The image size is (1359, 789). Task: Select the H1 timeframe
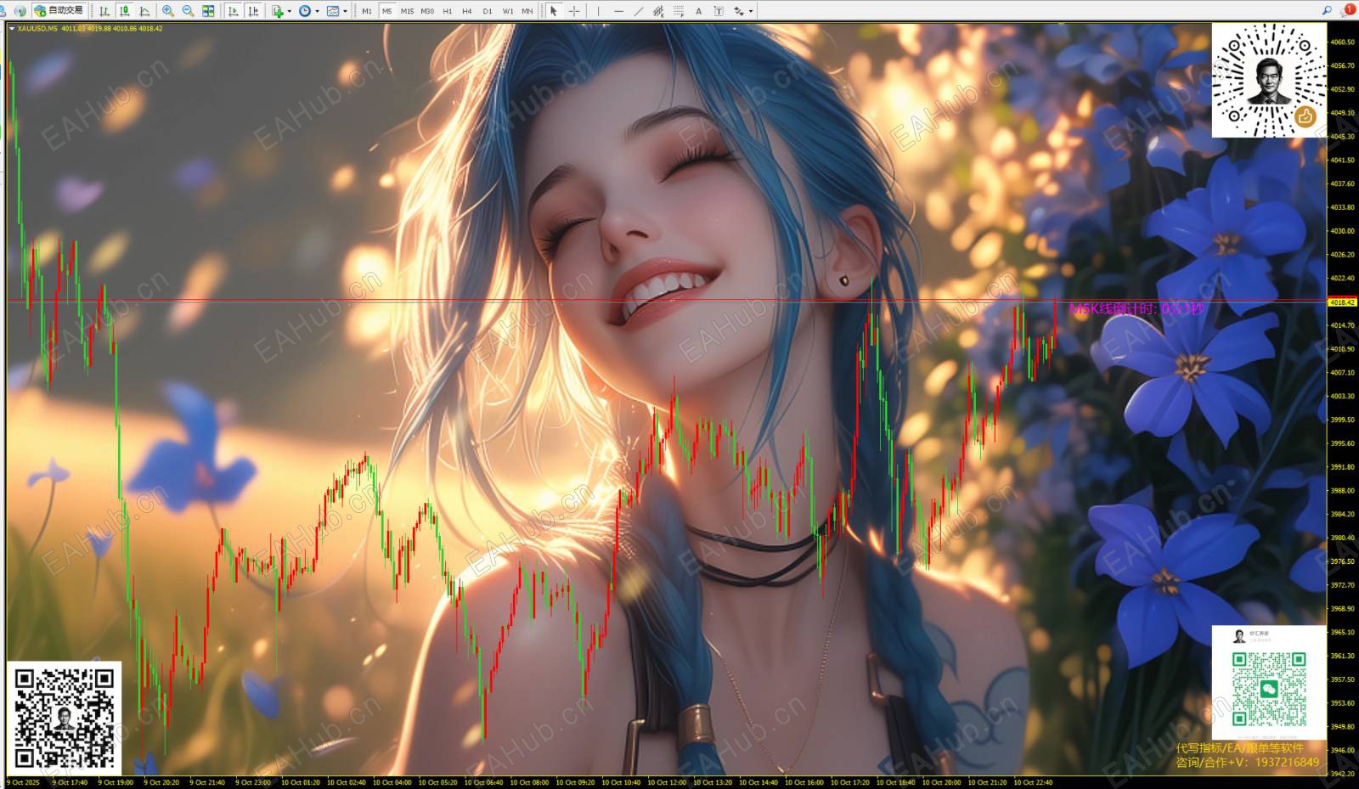tap(447, 11)
